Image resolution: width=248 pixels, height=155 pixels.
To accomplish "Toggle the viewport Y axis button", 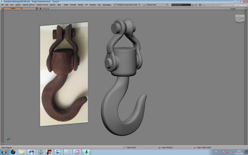I will click(x=46, y=9).
